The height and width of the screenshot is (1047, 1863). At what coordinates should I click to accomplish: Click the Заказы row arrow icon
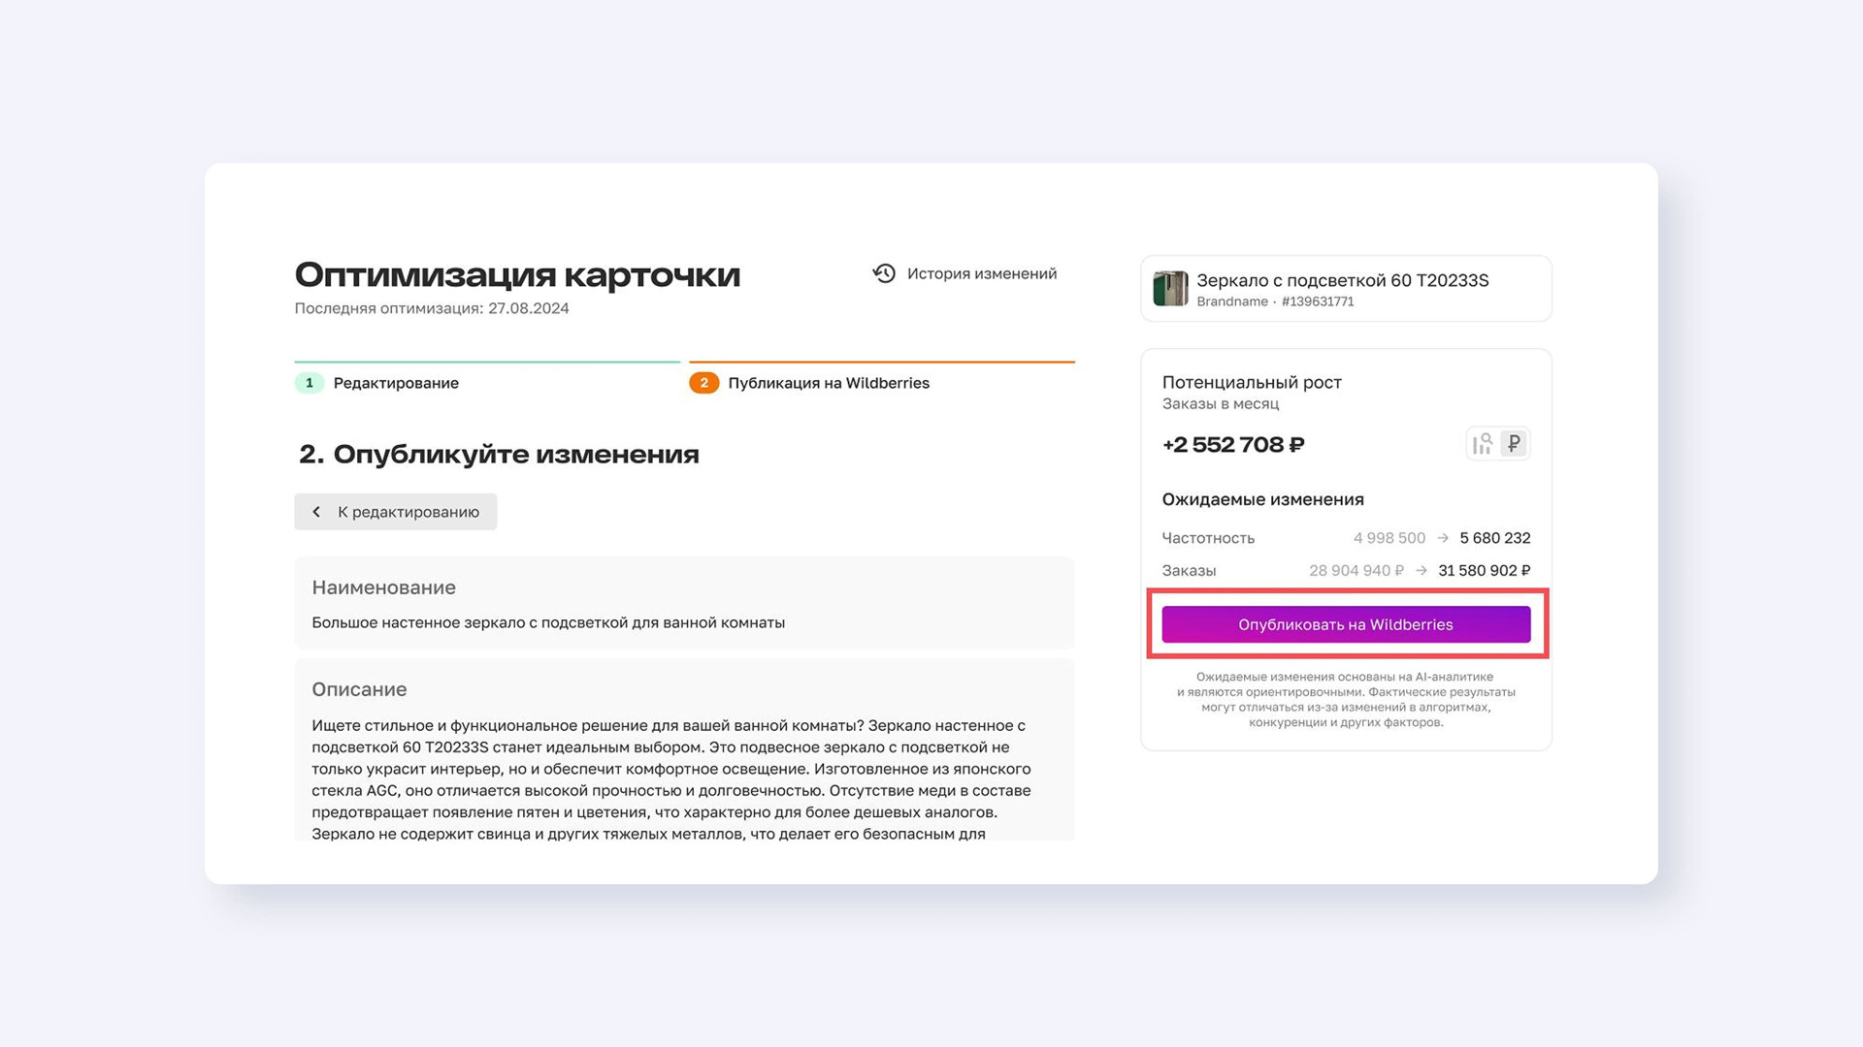click(1422, 571)
